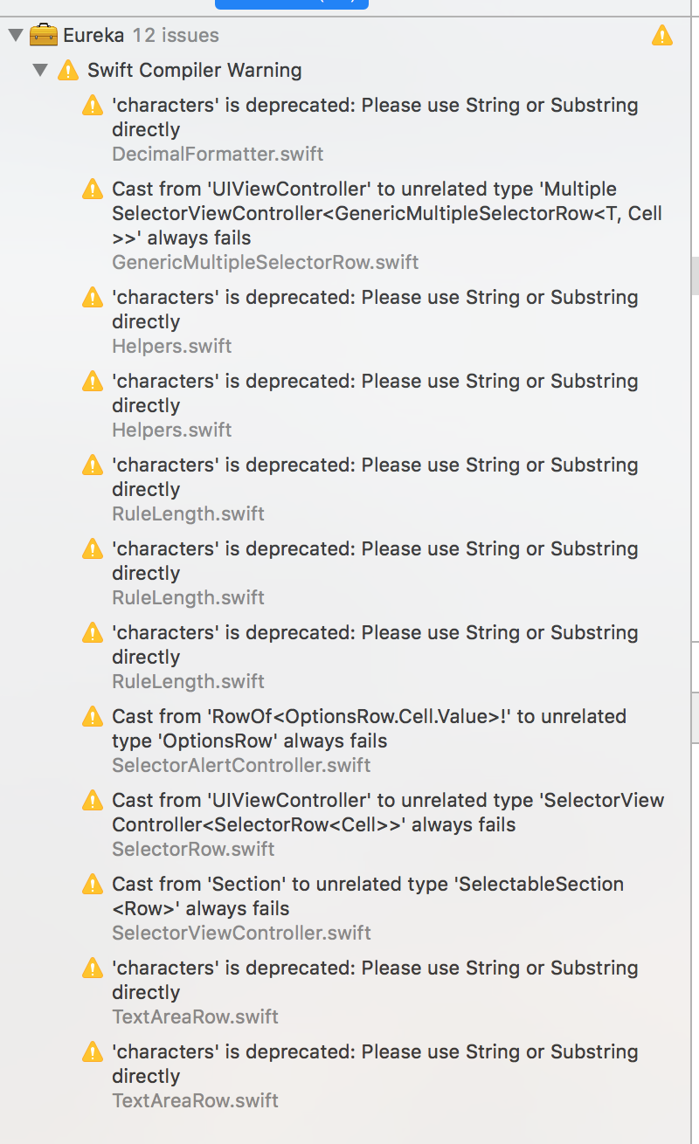Viewport: 699px width, 1144px height.
Task: Click the warning icon on the last TextAreaRow.swift issue
Action: 93,1052
